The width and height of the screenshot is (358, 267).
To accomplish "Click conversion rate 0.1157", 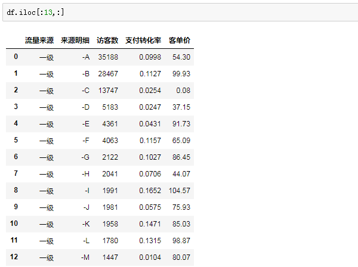I will tap(150, 141).
